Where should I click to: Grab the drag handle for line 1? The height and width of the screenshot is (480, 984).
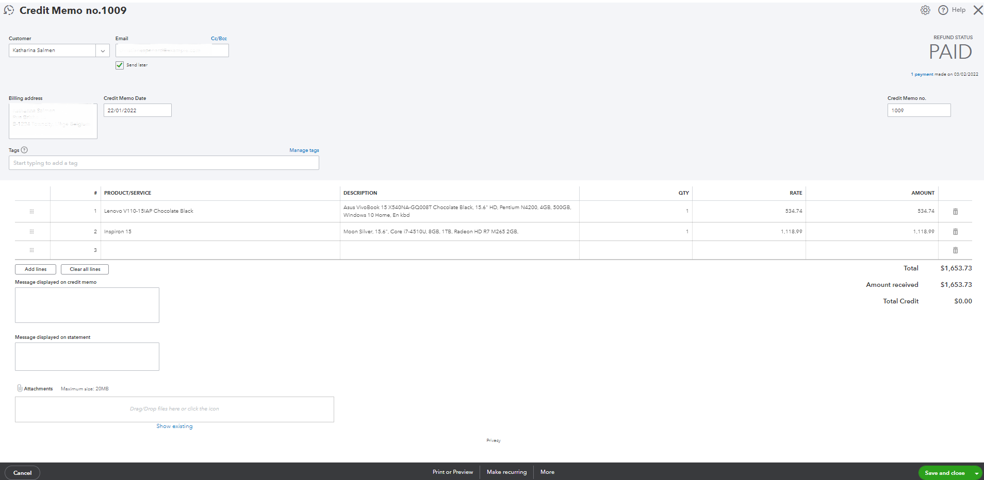pyautogui.click(x=31, y=212)
